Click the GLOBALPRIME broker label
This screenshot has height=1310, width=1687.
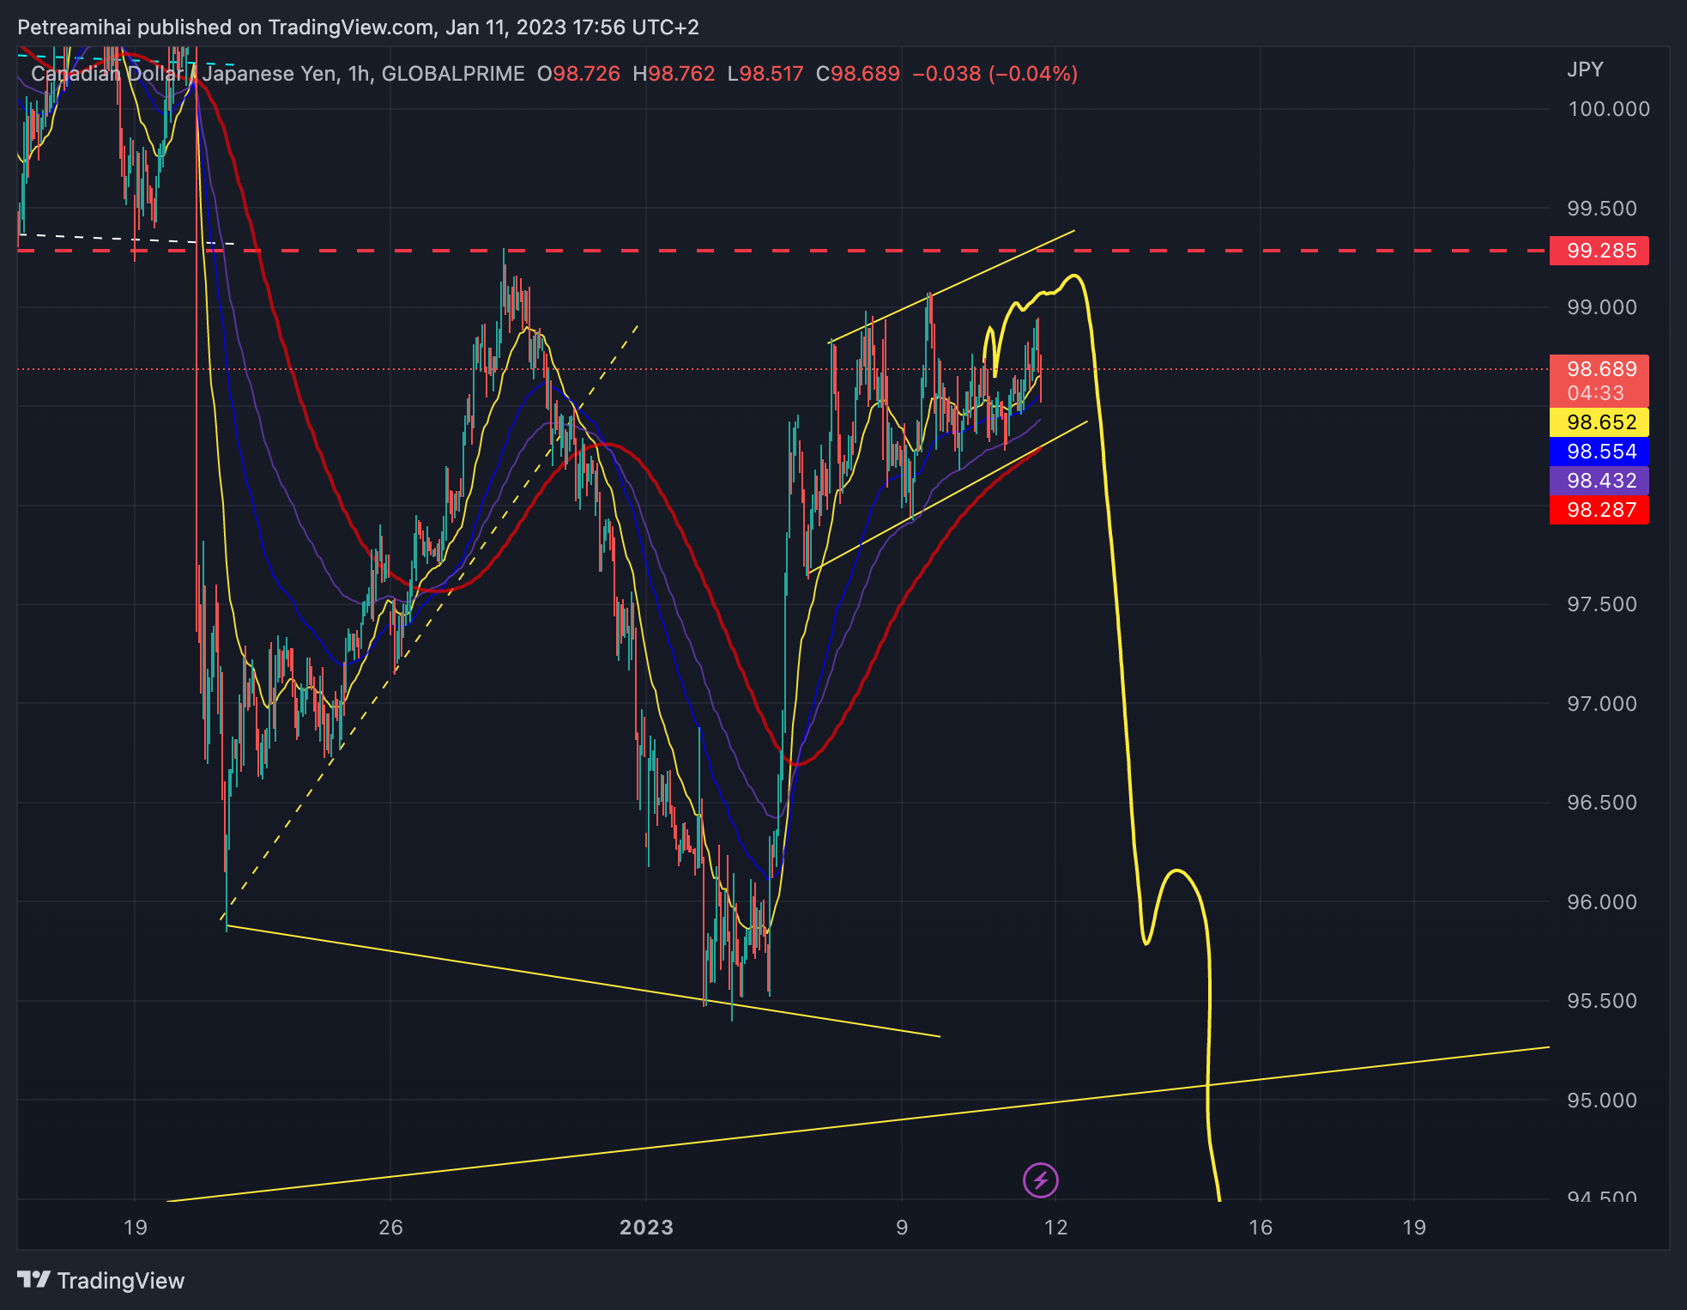[453, 74]
